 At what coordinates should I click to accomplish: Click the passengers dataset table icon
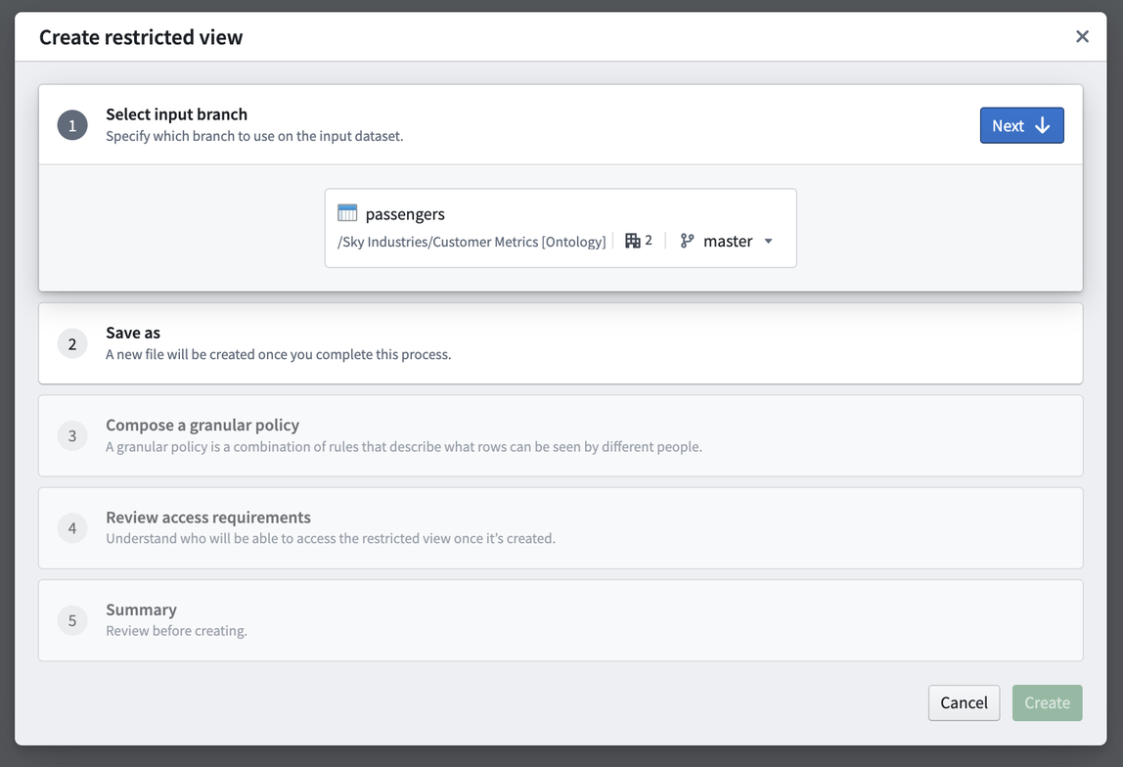(347, 212)
